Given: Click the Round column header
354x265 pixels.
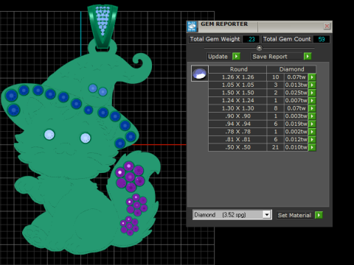Looking at the screenshot, I should [x=238, y=69].
